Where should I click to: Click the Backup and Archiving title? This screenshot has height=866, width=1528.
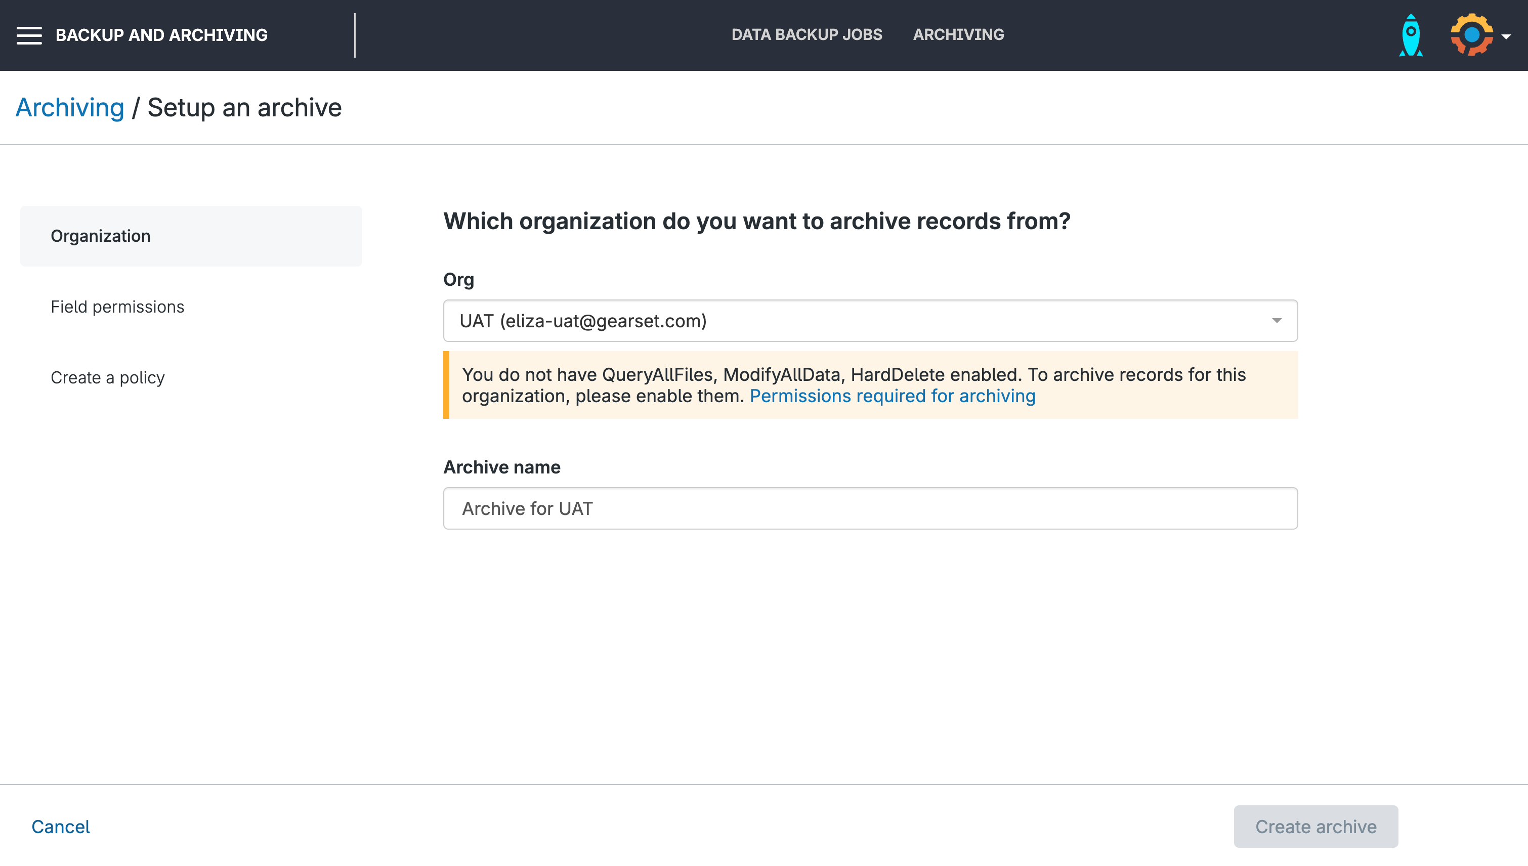point(161,35)
